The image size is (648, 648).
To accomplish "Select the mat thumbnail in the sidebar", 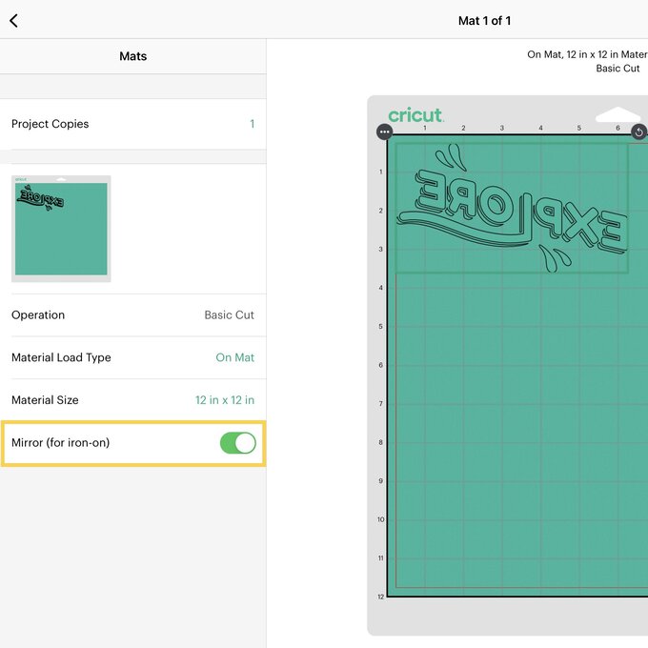I will point(61,229).
